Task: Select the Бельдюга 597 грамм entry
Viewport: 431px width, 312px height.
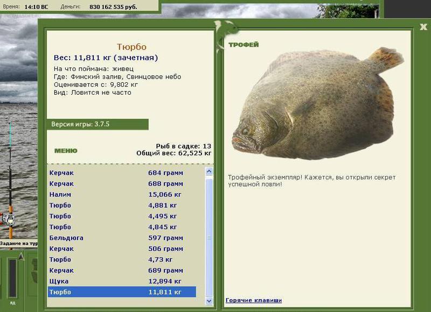Action: tap(122, 238)
